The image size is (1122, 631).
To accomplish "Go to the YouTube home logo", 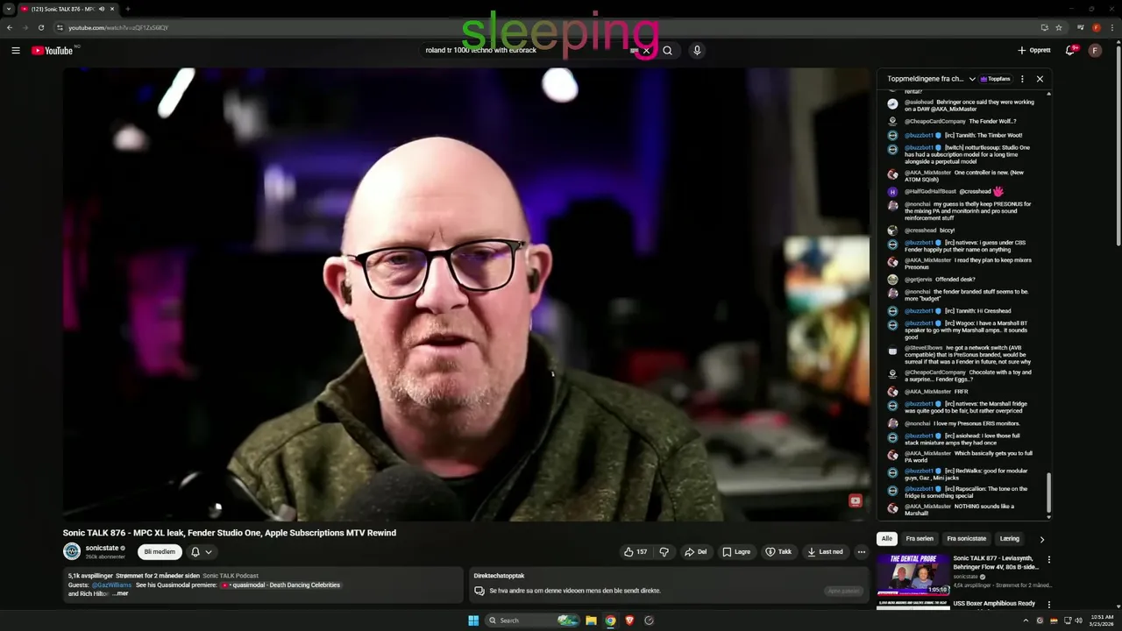I will (x=53, y=51).
